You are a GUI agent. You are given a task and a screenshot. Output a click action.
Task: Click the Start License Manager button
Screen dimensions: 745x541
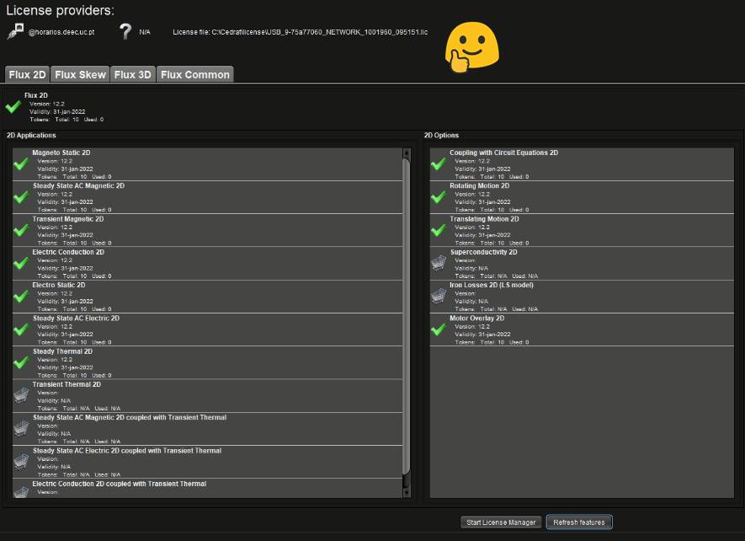point(501,522)
